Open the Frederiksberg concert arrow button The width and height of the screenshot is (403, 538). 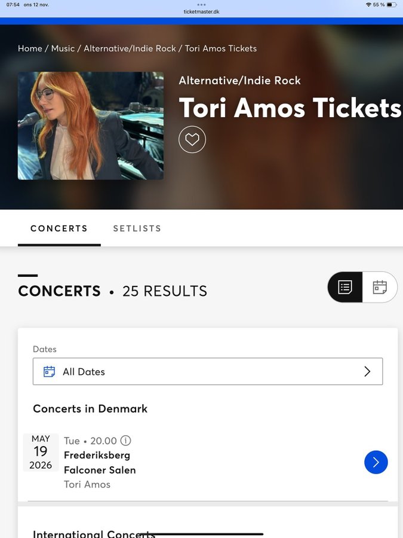(x=376, y=462)
